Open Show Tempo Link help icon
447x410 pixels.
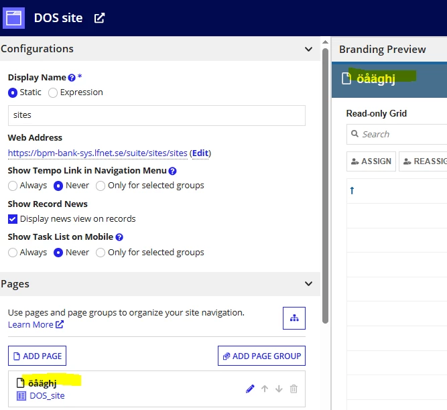(x=172, y=171)
